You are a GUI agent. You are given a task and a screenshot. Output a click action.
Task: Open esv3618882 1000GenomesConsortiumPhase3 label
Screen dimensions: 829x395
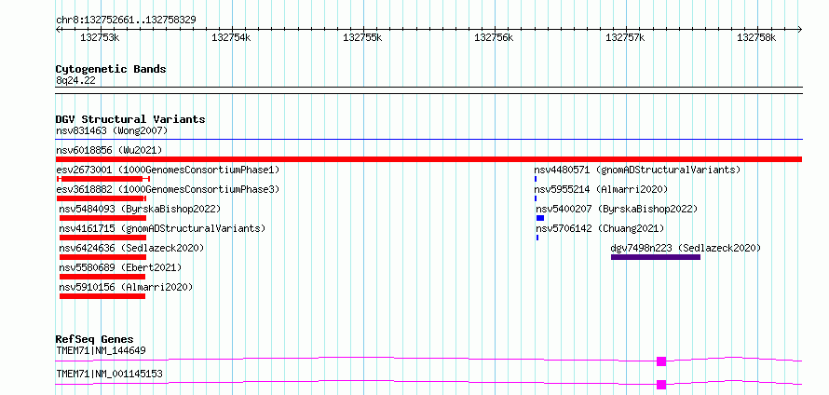(168, 189)
